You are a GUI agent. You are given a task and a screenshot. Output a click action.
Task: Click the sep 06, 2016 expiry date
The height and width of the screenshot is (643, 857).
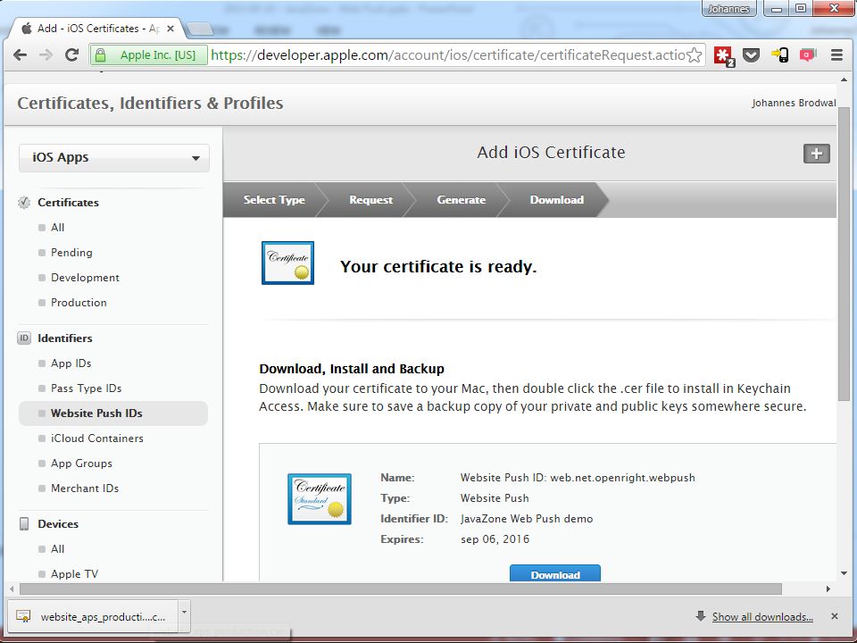click(495, 539)
